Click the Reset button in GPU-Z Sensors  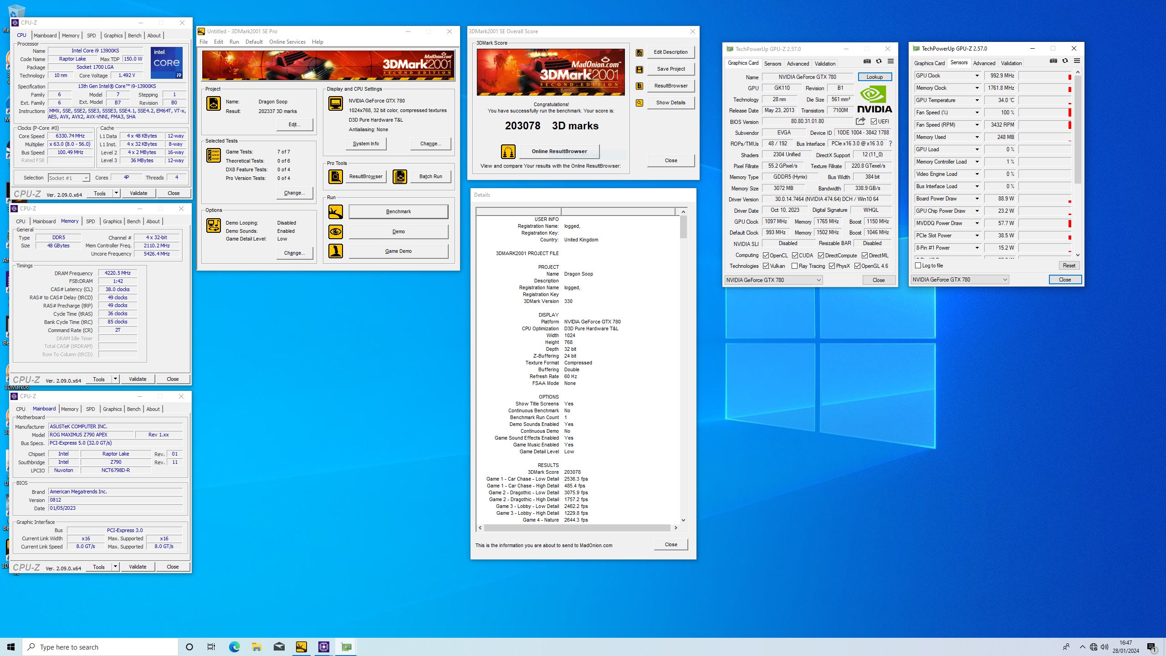click(x=1069, y=266)
